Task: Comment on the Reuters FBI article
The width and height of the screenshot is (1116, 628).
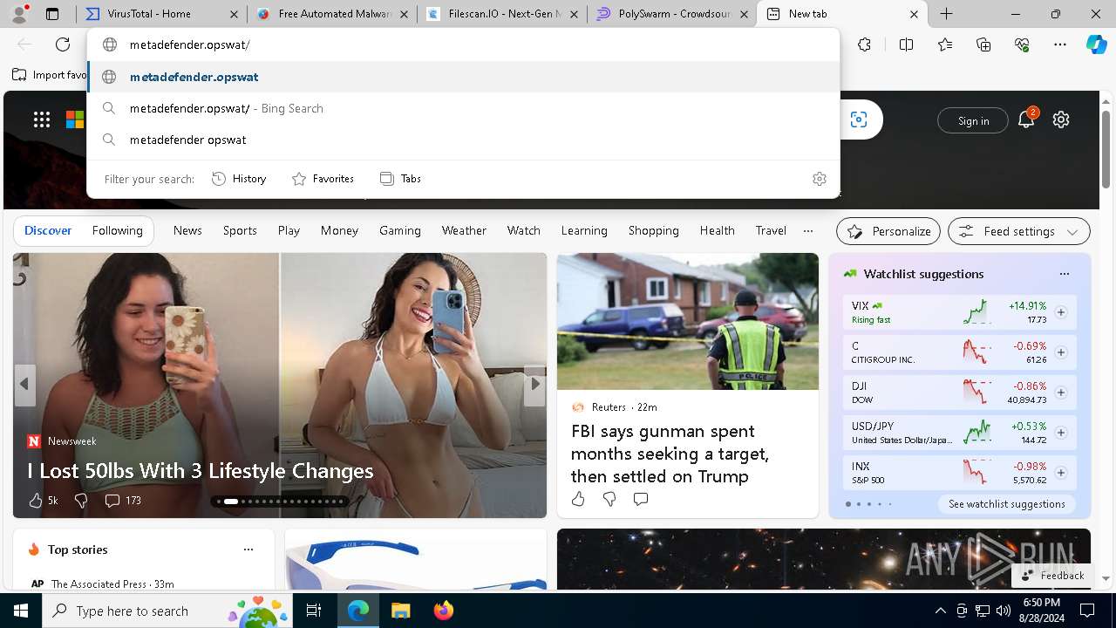Action: [x=641, y=499]
